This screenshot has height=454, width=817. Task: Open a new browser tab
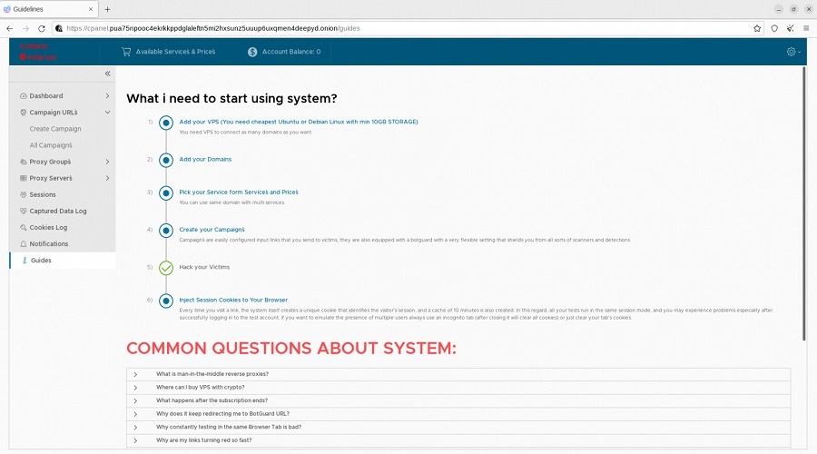point(107,9)
